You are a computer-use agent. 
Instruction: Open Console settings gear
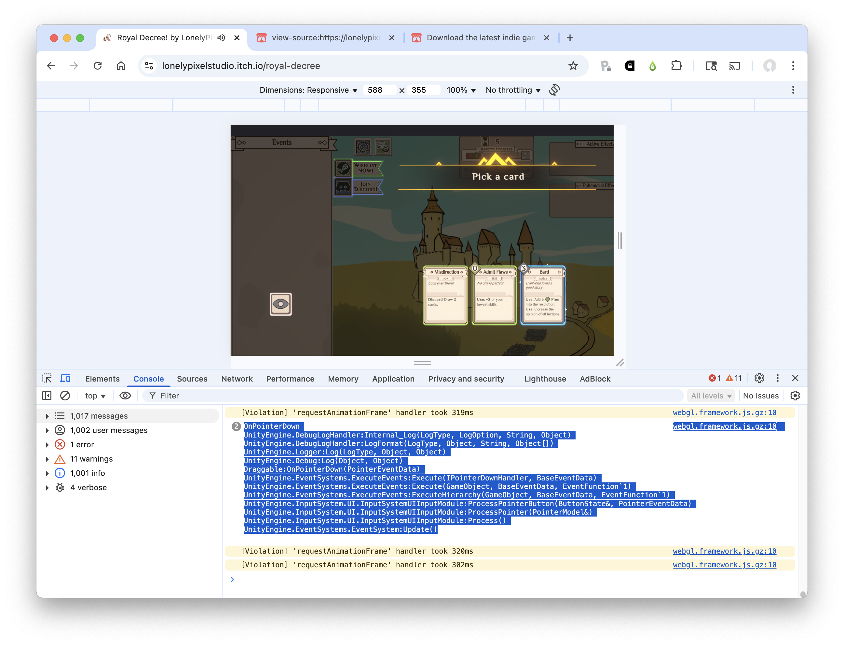click(795, 396)
